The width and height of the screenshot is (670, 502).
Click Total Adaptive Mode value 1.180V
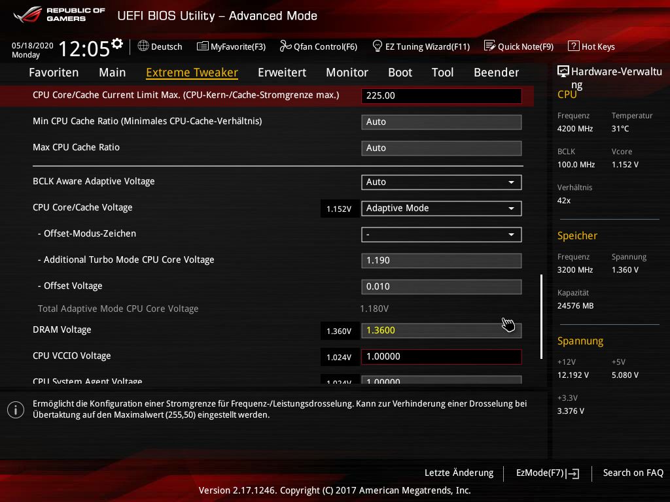click(374, 309)
